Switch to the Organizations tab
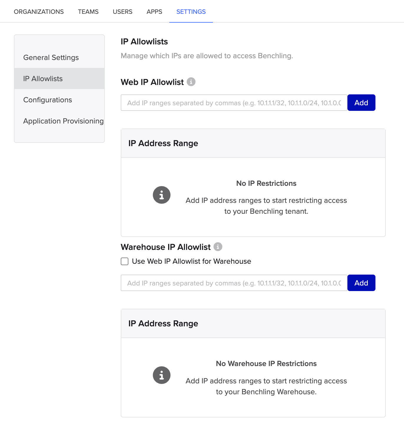The image size is (404, 421). [39, 12]
